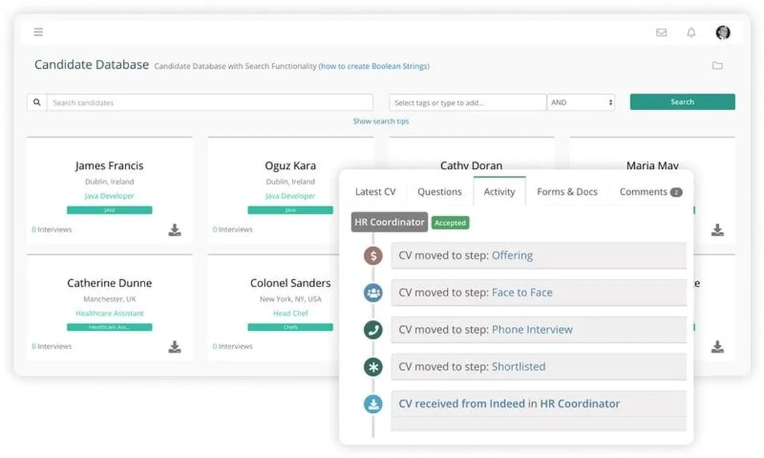The image size is (764, 458).
Task: Open Oguz Kara candidate name
Action: (290, 166)
